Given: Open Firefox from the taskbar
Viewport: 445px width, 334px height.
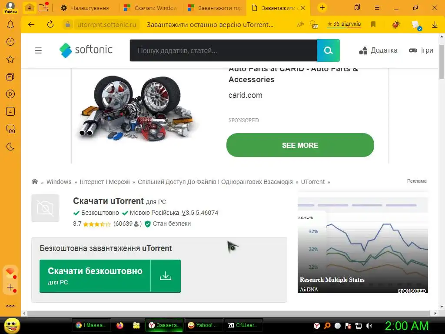Looking at the screenshot, I should (120, 325).
